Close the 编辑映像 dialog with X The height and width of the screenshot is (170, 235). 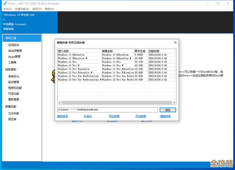[175, 42]
